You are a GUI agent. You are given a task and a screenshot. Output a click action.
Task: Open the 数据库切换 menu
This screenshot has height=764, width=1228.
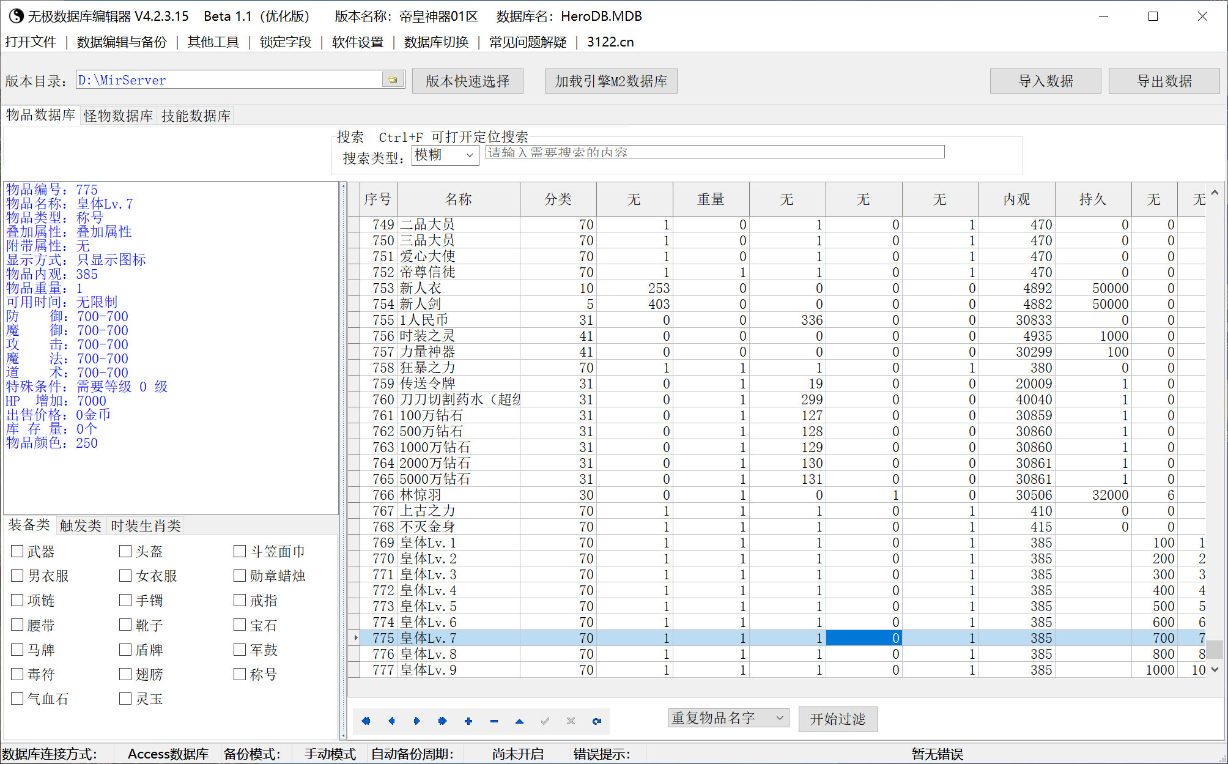point(436,42)
